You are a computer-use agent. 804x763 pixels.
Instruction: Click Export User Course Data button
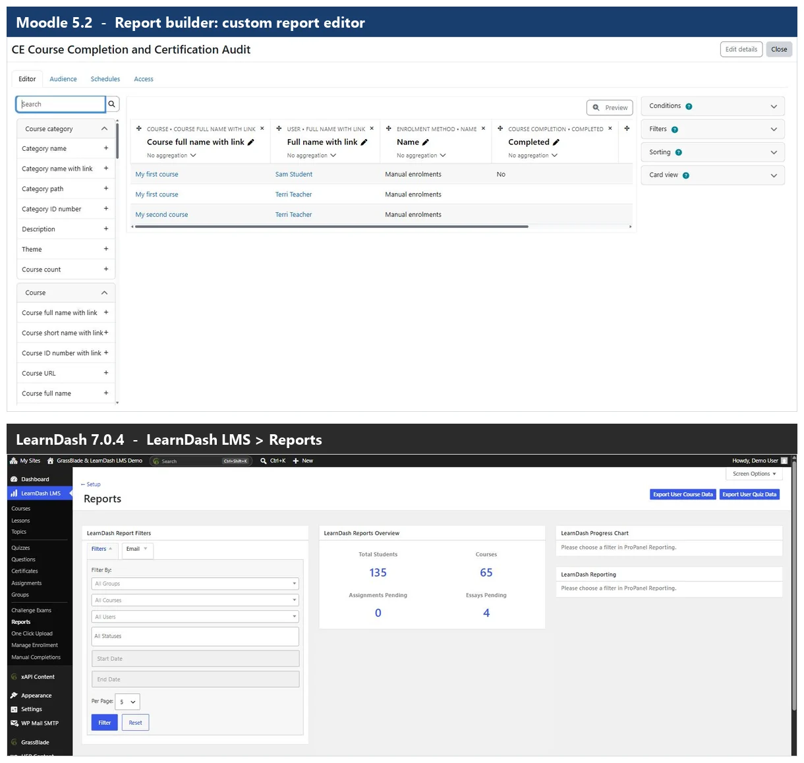683,494
